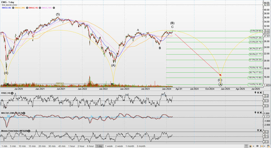This screenshot has height=148, width=271.
Task: Click the 61.8%(20.20) Fibonacci level label
Action: (x=256, y=60)
